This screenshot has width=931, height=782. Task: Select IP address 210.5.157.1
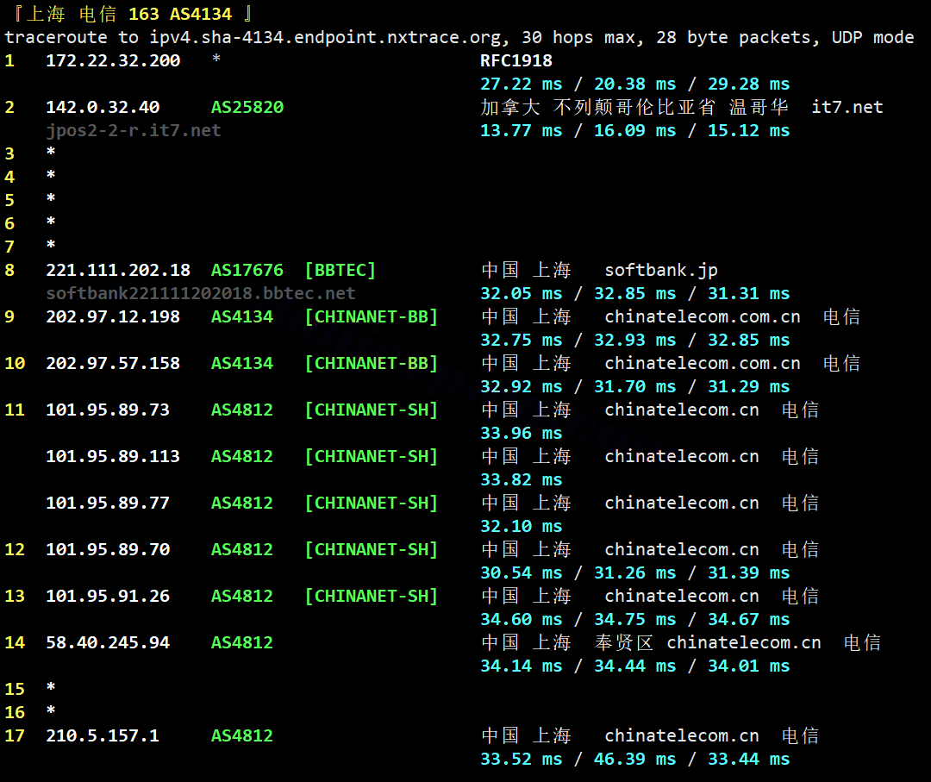103,735
